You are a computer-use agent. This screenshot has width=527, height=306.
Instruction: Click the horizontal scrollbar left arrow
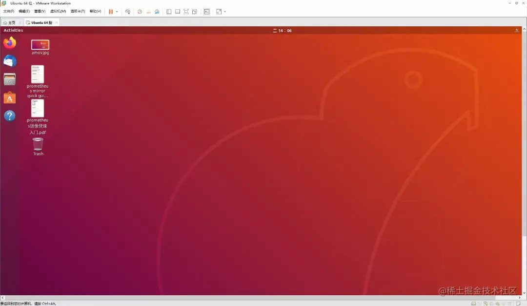pos(2,298)
